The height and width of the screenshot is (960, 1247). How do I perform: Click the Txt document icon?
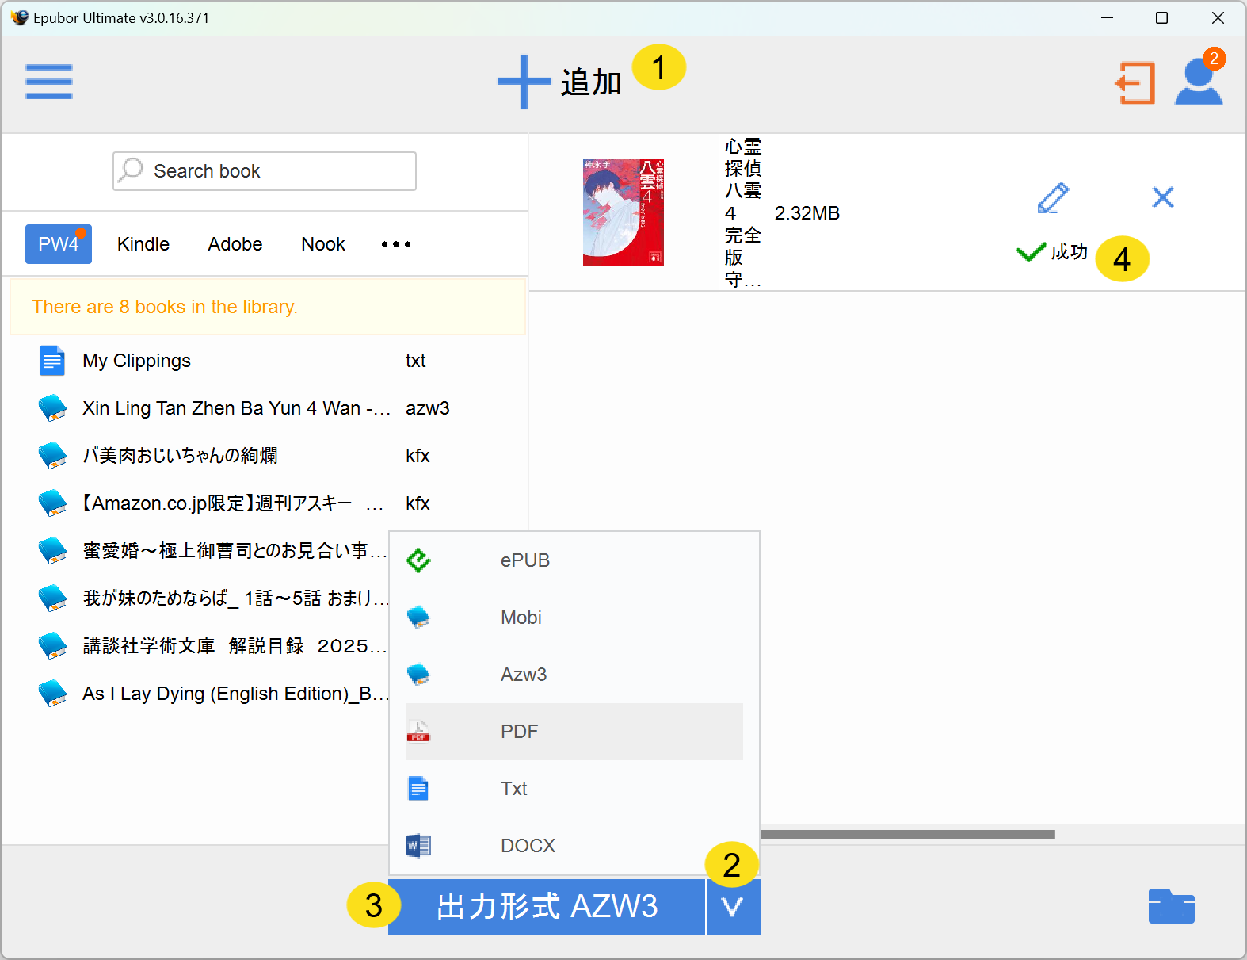(418, 789)
